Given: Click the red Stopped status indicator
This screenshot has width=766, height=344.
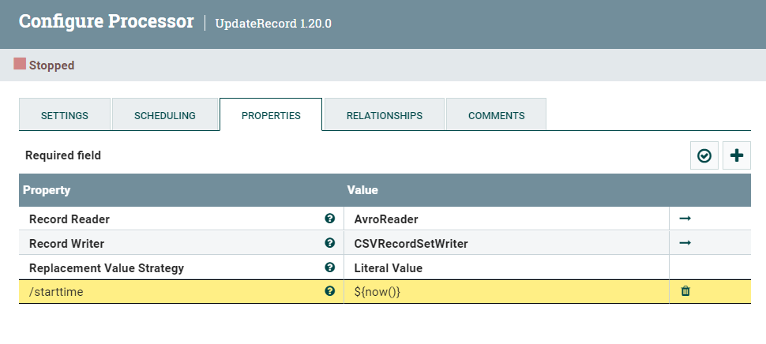Looking at the screenshot, I should [x=21, y=64].
